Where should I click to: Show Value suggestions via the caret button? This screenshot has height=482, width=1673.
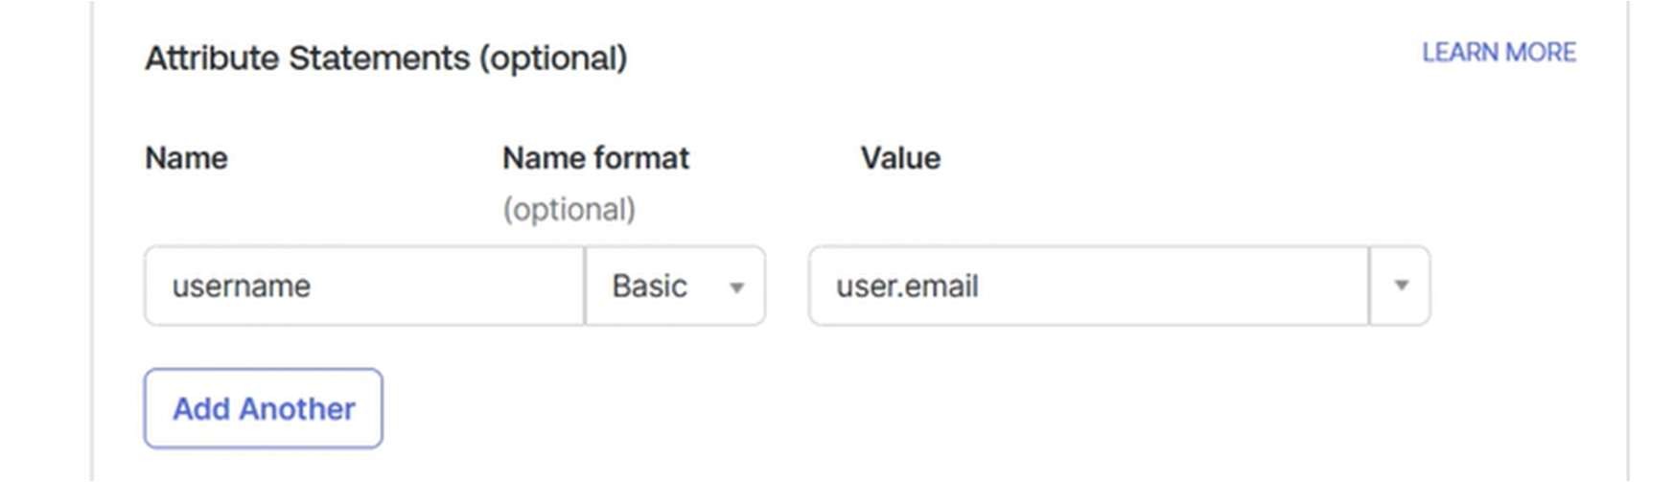click(x=1401, y=286)
